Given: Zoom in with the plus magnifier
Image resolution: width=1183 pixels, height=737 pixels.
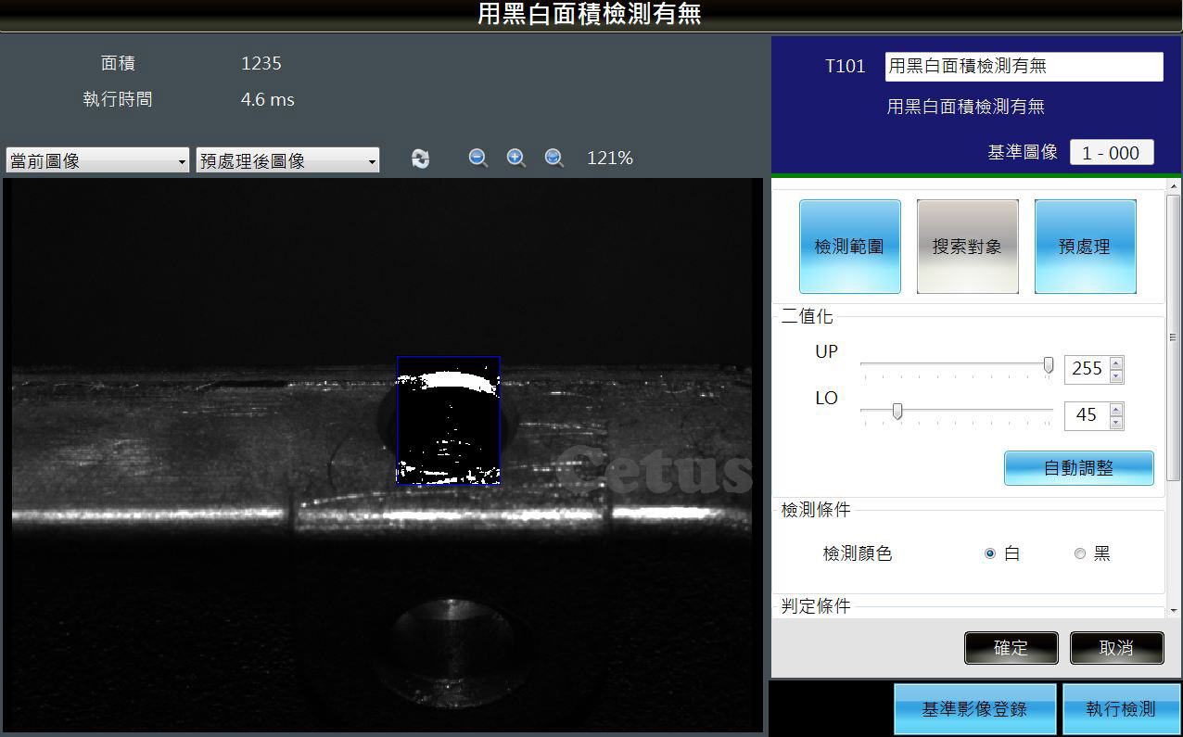Looking at the screenshot, I should pyautogui.click(x=516, y=159).
